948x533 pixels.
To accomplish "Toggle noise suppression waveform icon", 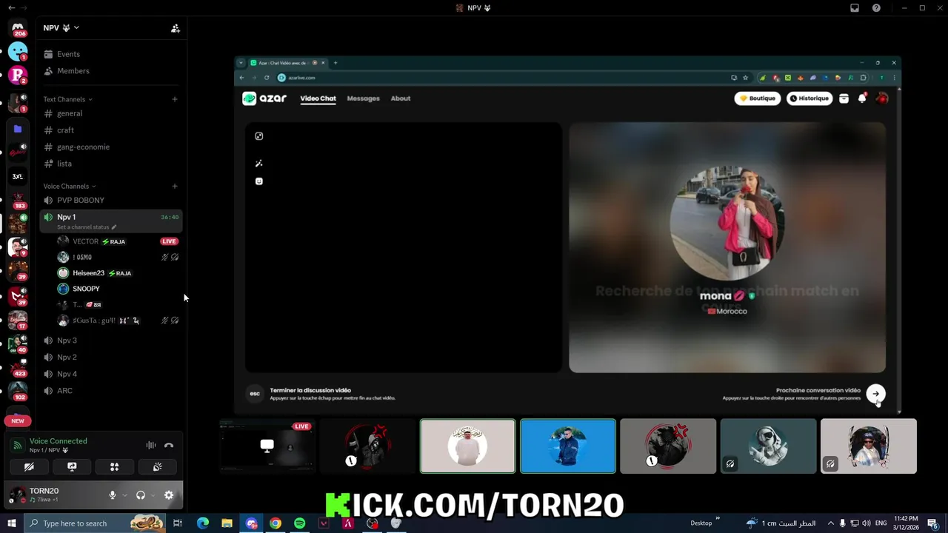I will point(151,445).
